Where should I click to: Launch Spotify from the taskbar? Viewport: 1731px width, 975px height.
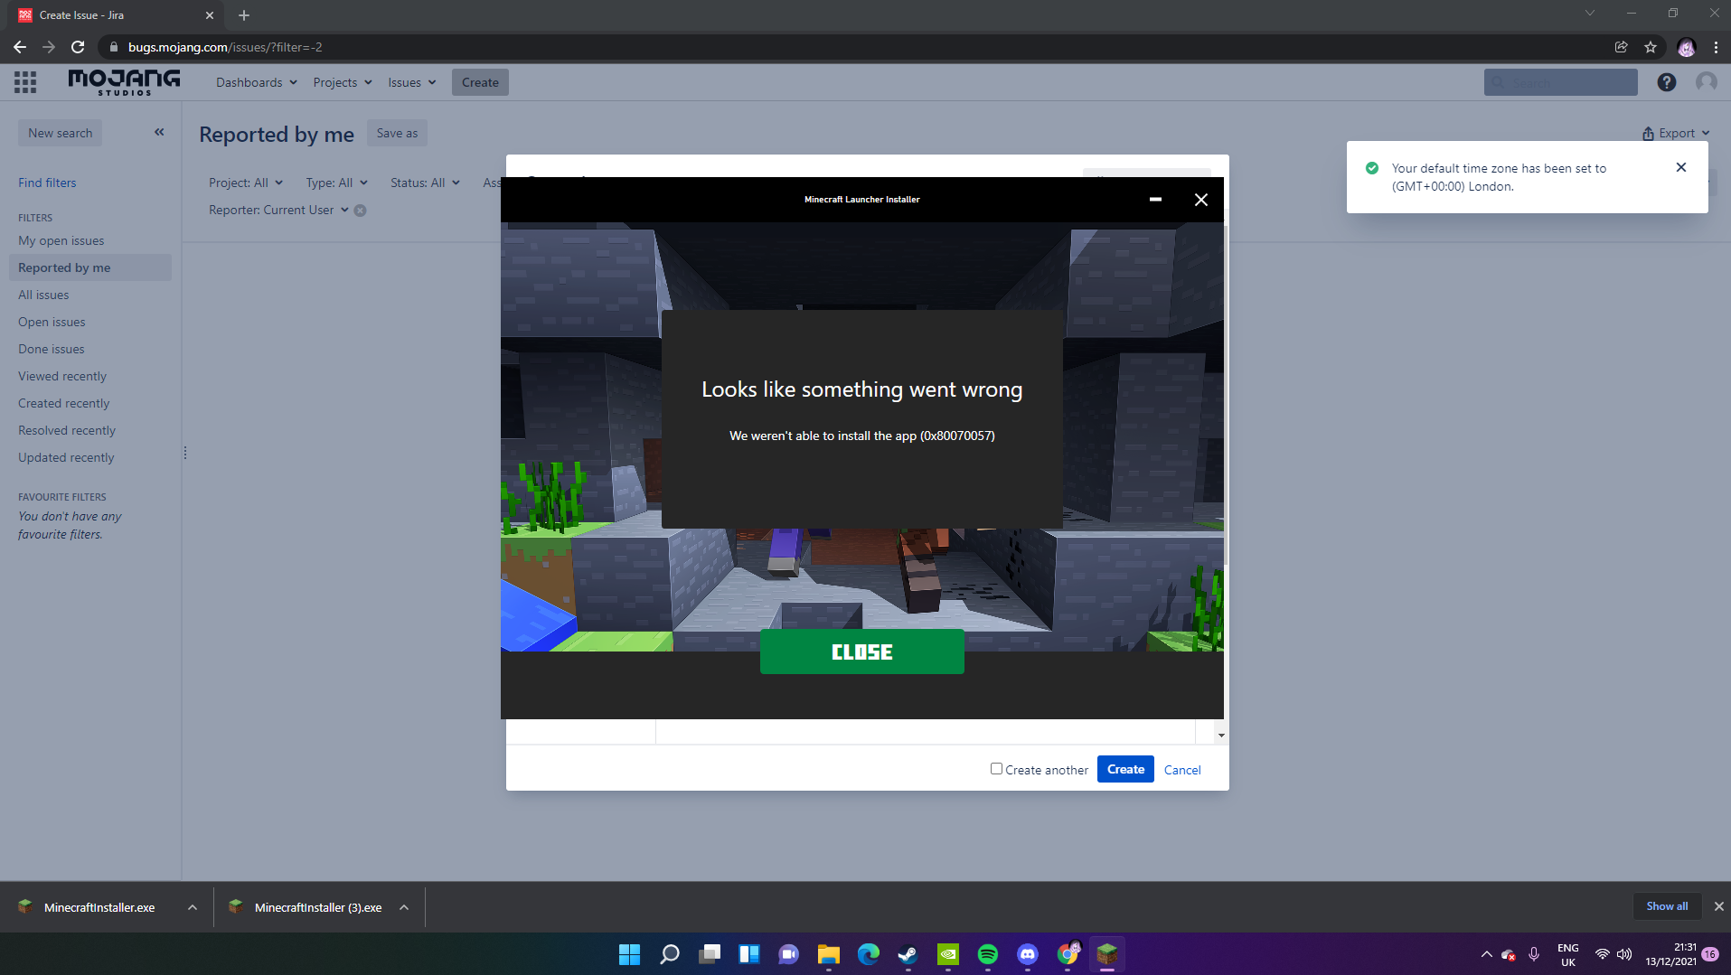coord(988,954)
